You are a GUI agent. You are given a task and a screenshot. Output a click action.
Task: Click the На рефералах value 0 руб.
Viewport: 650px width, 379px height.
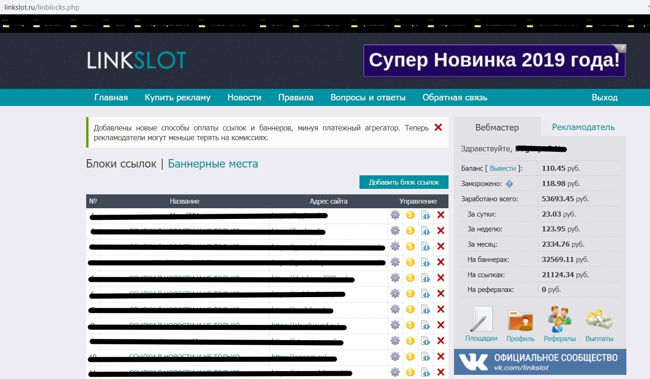(551, 290)
